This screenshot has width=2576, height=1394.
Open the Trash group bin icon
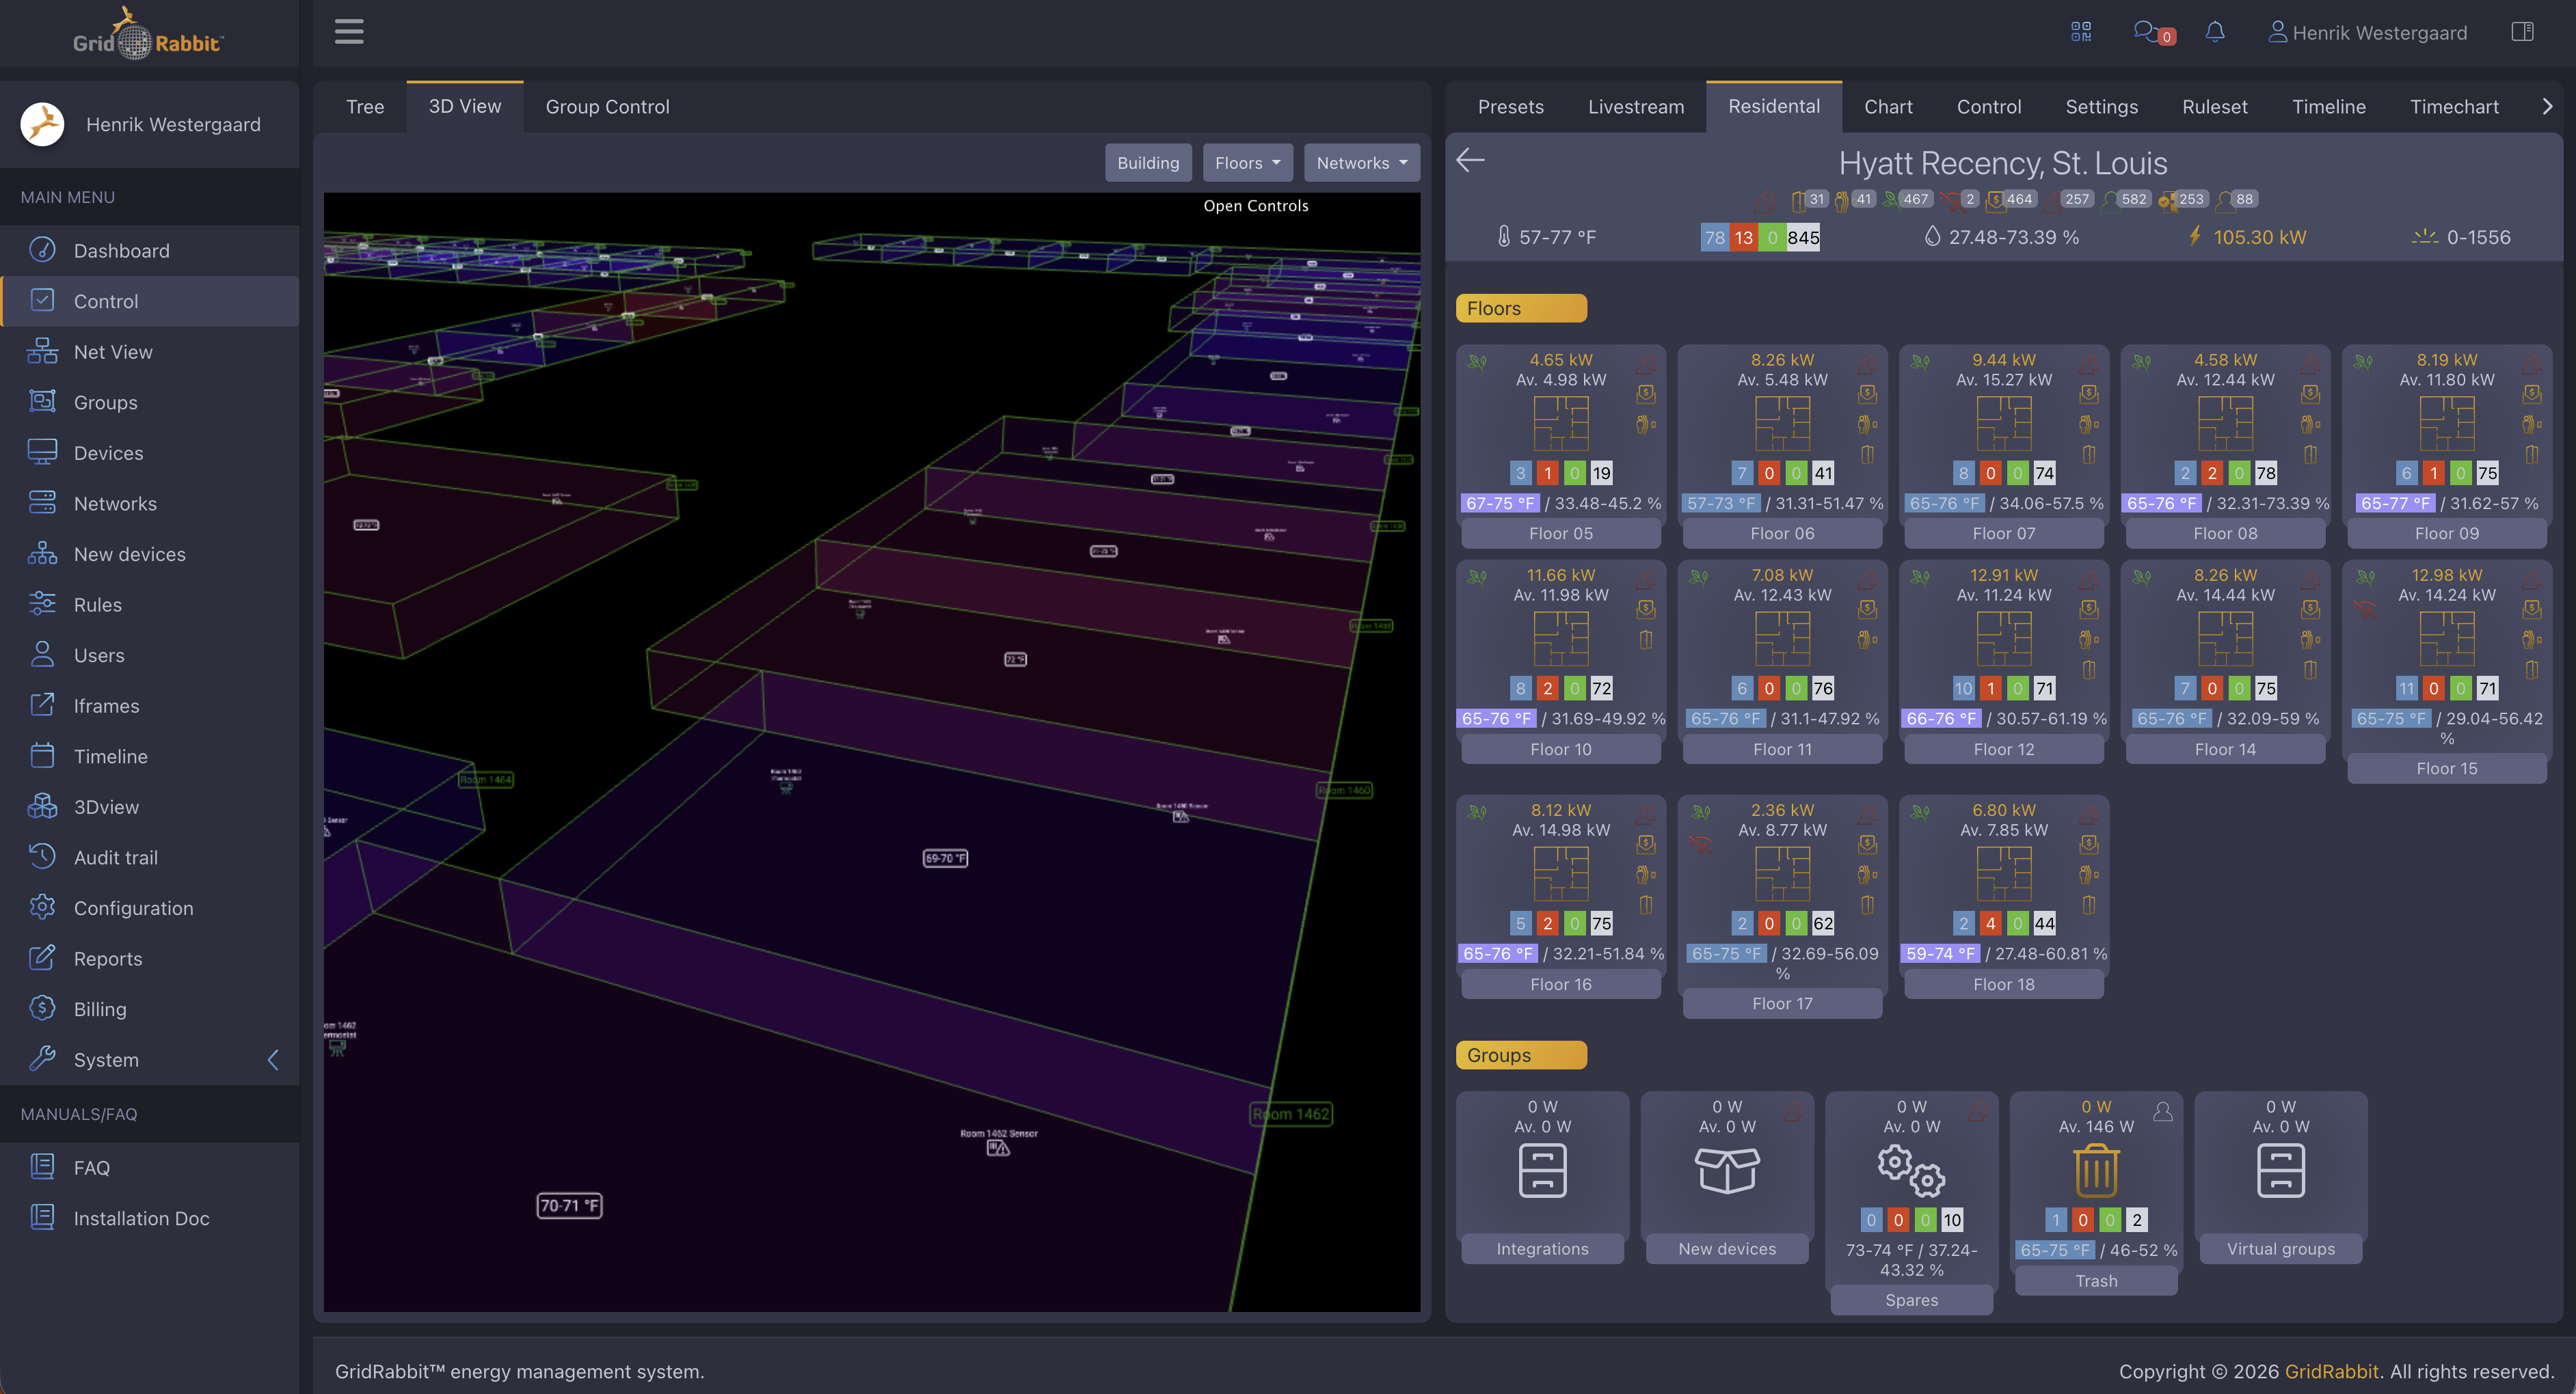[x=2096, y=1170]
